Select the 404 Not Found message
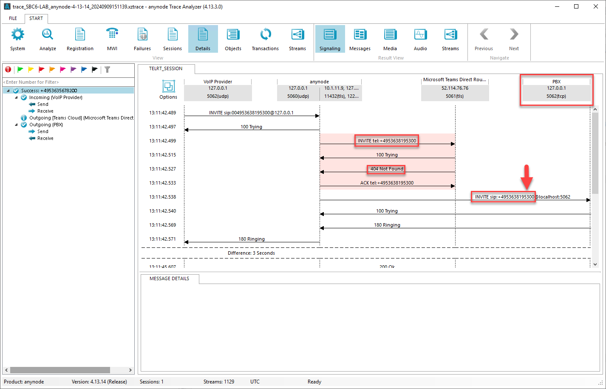The width and height of the screenshot is (606, 389). pos(387,169)
